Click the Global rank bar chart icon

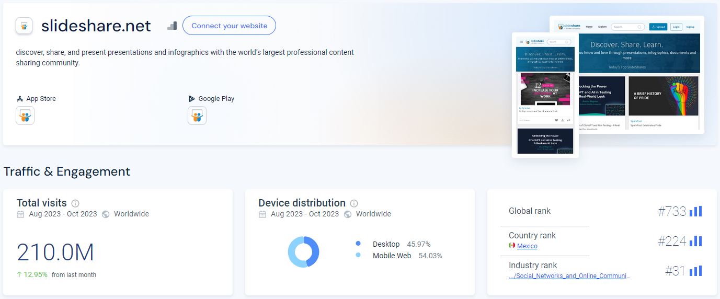[695, 211]
